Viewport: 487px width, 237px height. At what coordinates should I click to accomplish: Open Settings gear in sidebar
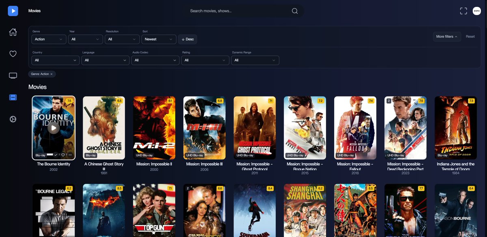click(13, 119)
